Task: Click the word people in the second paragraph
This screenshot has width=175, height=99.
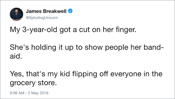Action: click(x=117, y=48)
